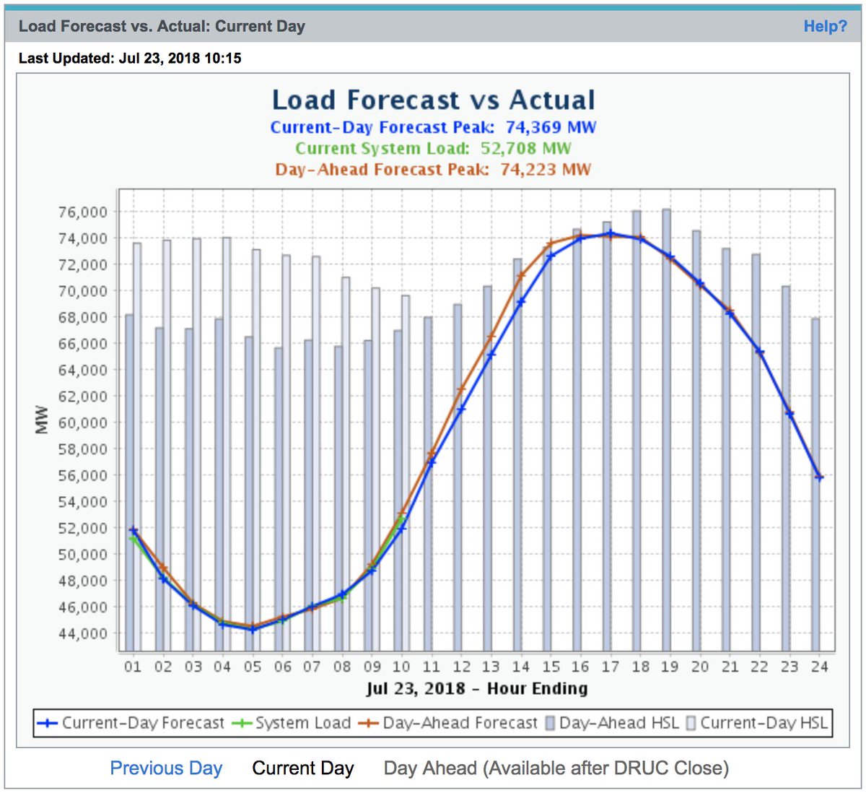Click Day-Ahead Forecast Peak 74,223 MW text
The width and height of the screenshot is (866, 793).
pyautogui.click(x=433, y=170)
